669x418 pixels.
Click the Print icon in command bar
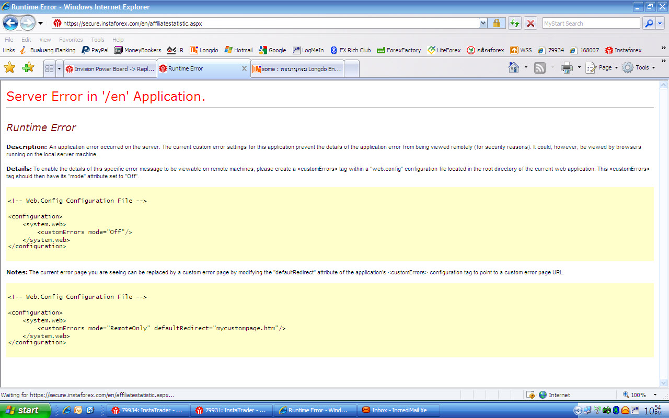tap(567, 67)
